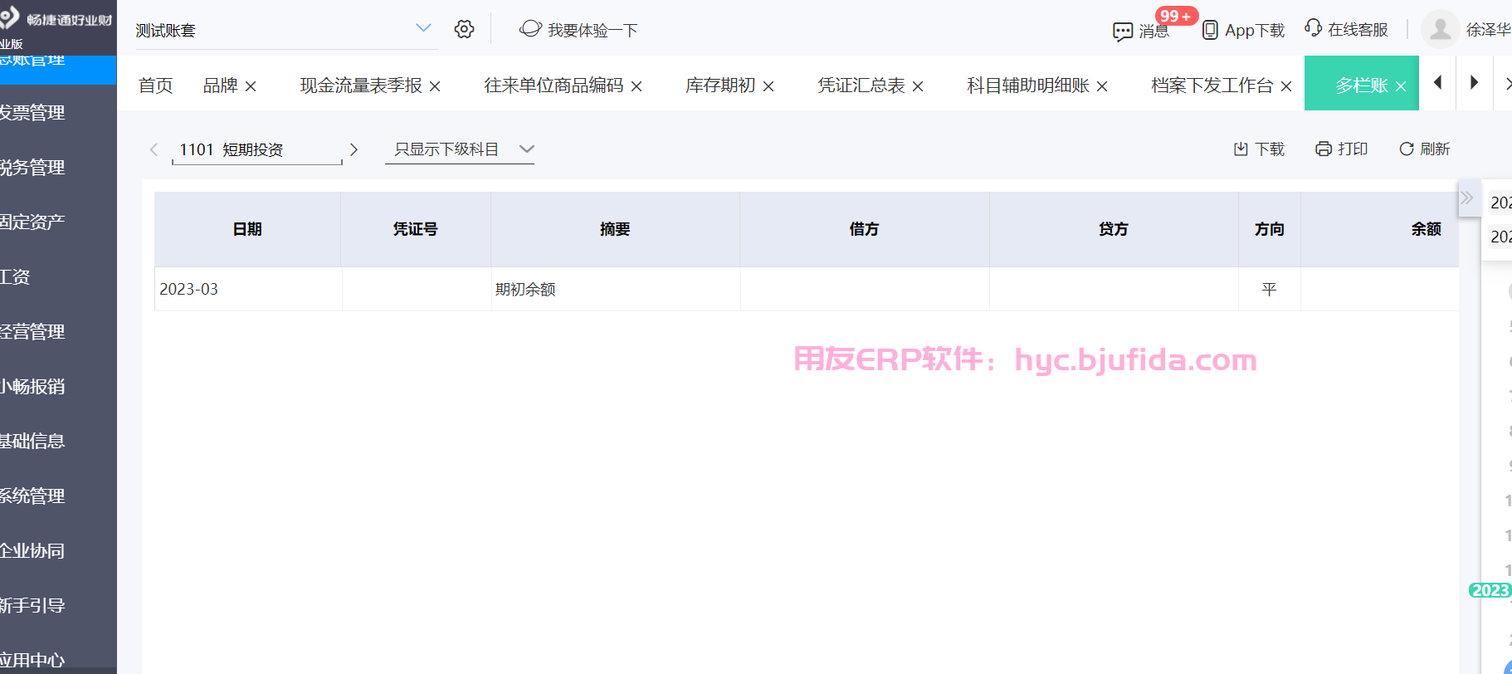Screen dimensions: 1512x674
Task: Open 企业协同 in the sidebar
Action: coord(33,550)
